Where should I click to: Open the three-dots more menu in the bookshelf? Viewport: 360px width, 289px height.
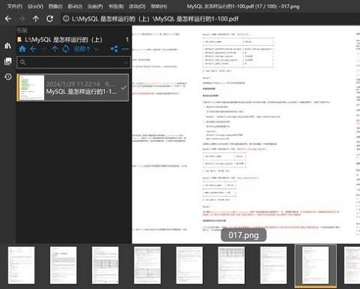pos(125,49)
